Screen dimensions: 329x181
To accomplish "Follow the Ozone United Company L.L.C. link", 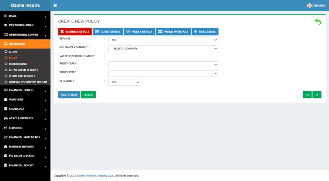I will pyautogui.click(x=96, y=176).
